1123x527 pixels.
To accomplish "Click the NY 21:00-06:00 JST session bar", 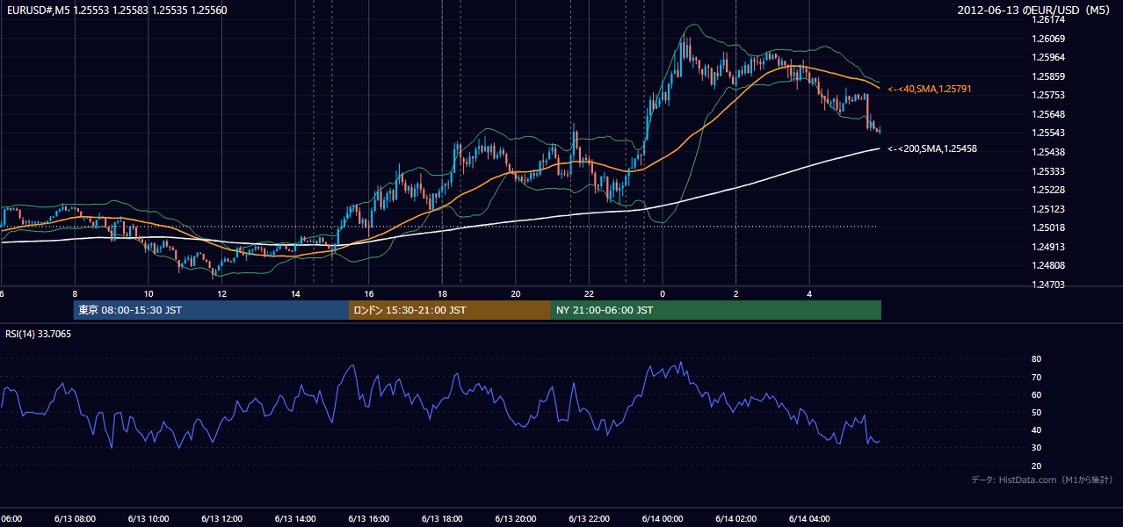I will (716, 310).
